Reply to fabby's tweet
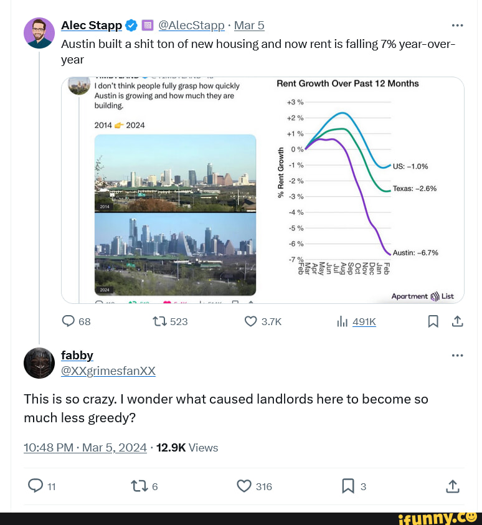482x525 pixels. (37, 486)
